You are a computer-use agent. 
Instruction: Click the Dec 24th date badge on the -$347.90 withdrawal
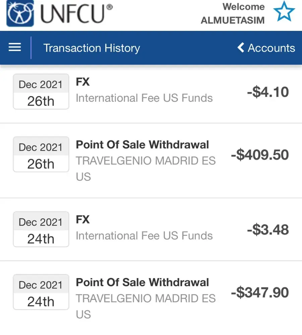(41, 292)
